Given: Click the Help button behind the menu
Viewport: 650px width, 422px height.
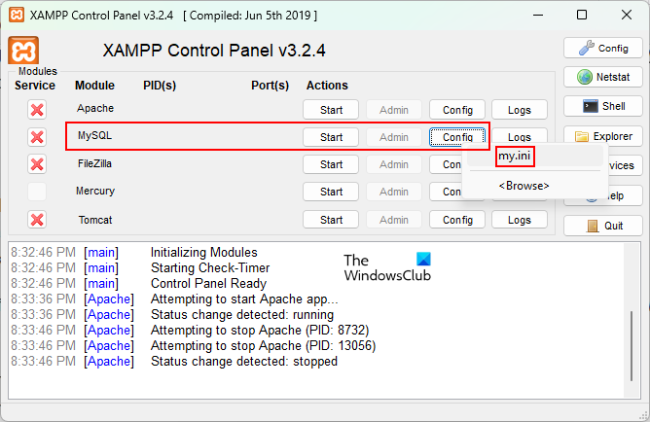Looking at the screenshot, I should 625,195.
